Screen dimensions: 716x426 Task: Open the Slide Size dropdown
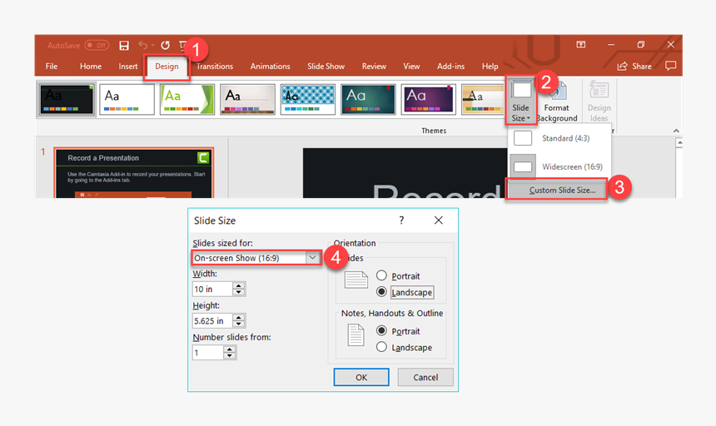point(520,102)
